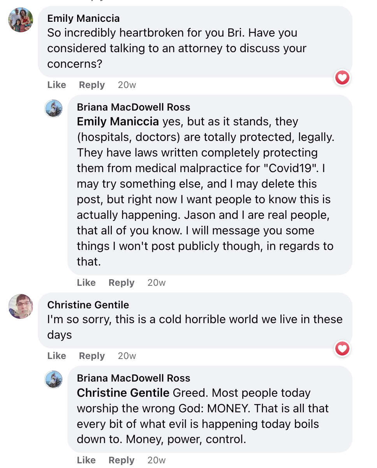Open Christine Gentile's profile name link
Screen dimensions: 377x468
88,305
